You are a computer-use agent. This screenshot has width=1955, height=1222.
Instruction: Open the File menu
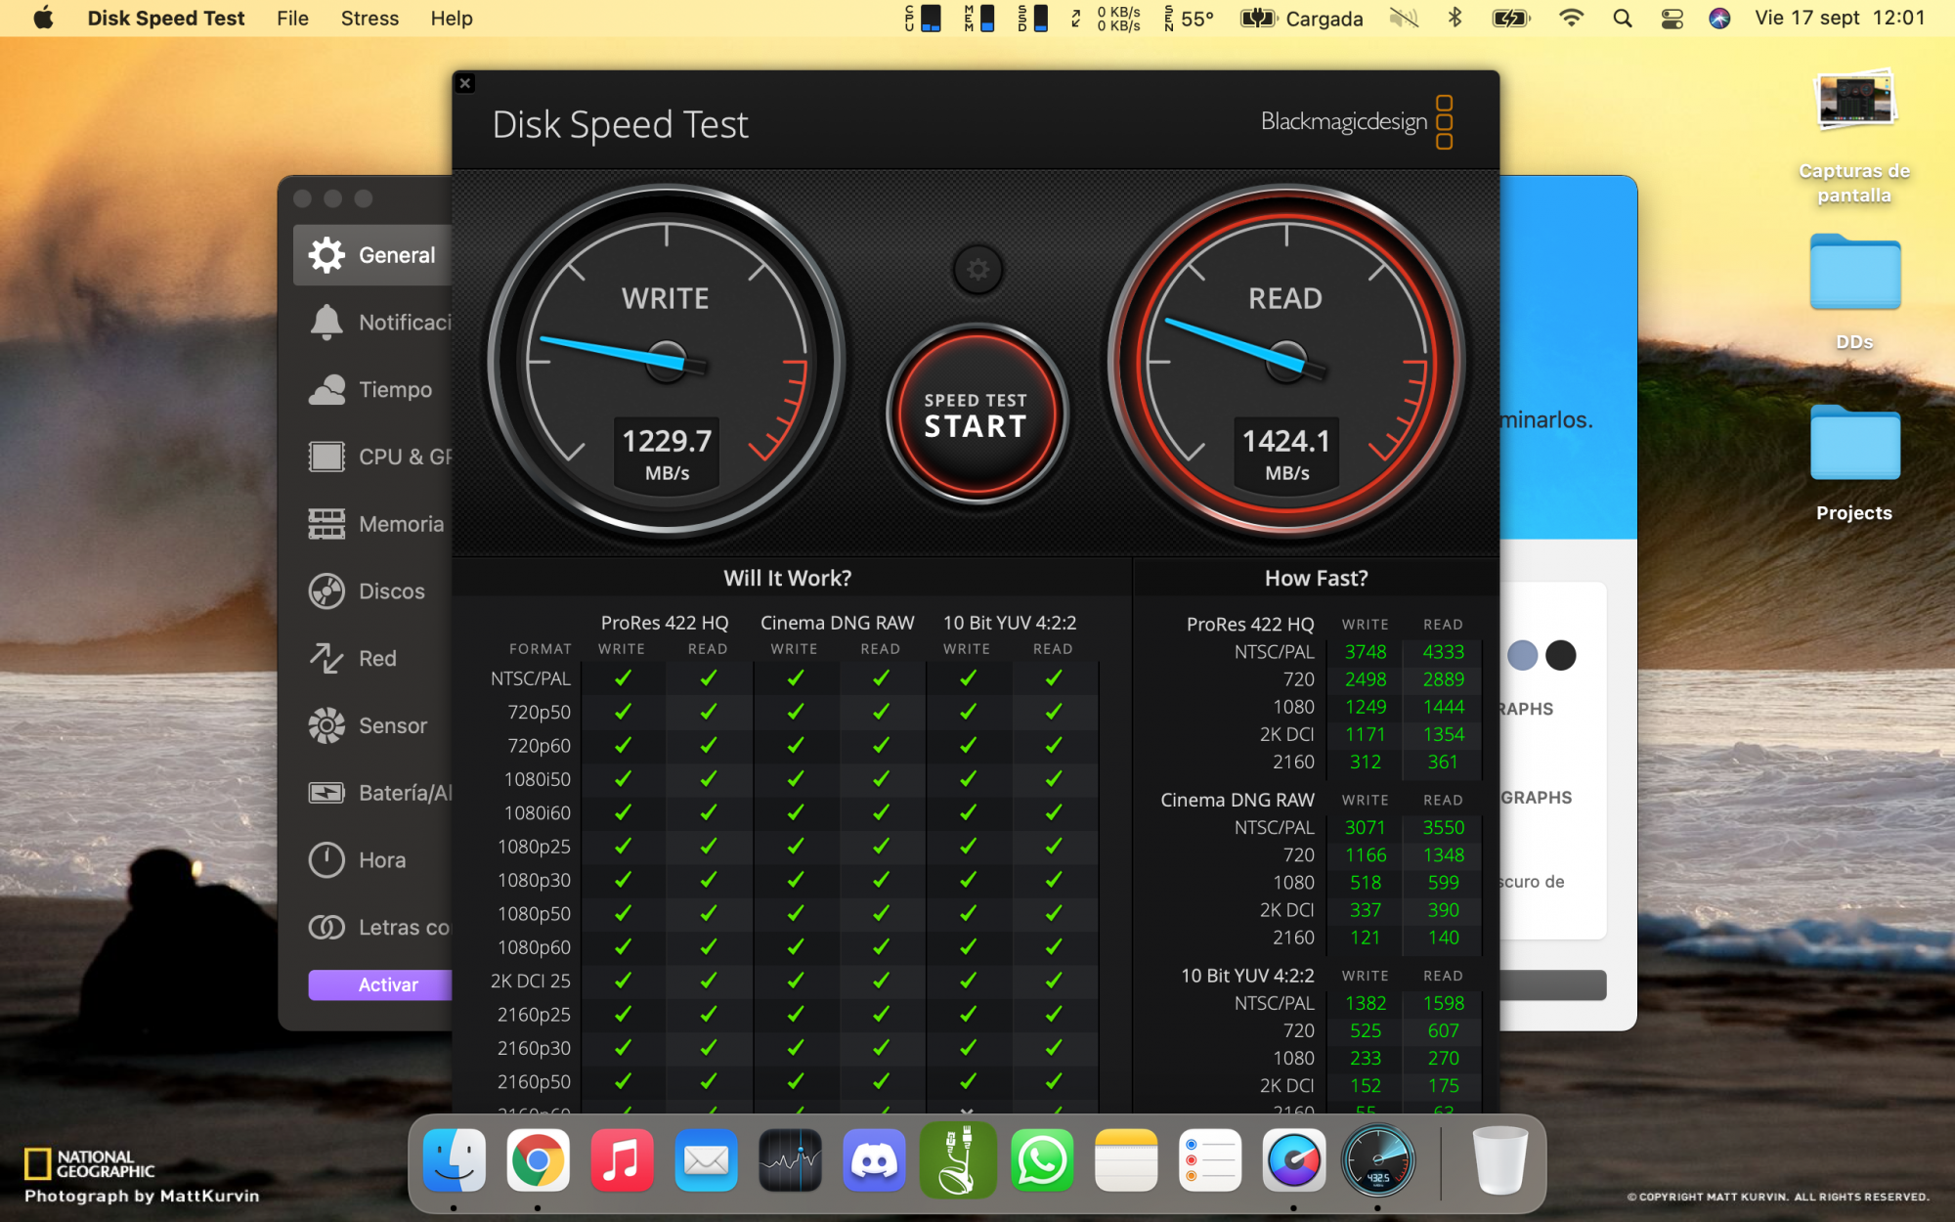[292, 19]
